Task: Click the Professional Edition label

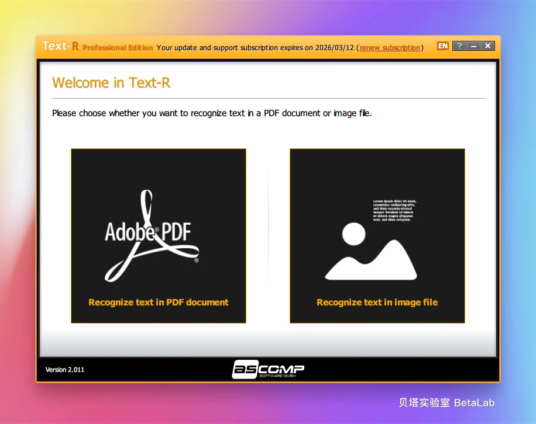Action: (x=118, y=48)
